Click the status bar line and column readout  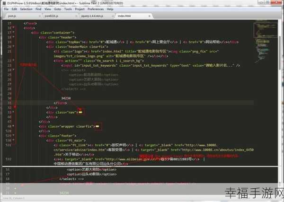(x=14, y=198)
